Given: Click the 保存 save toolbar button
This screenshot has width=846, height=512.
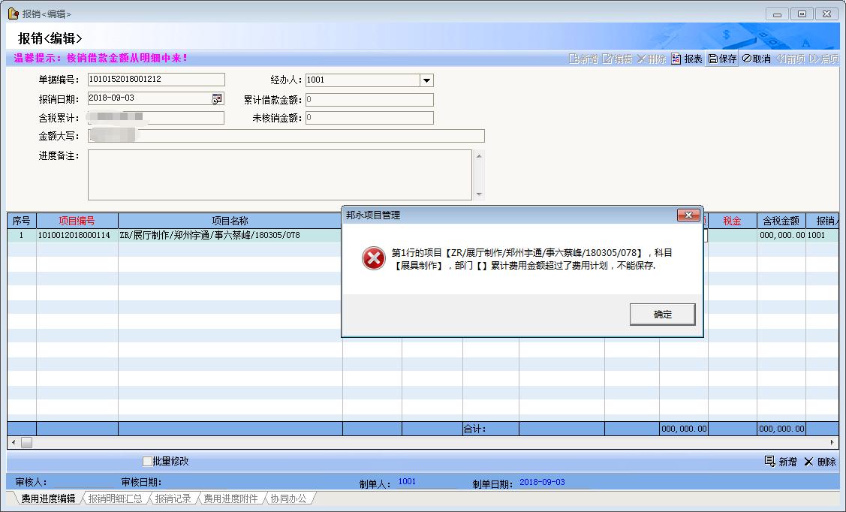Looking at the screenshot, I should (722, 59).
